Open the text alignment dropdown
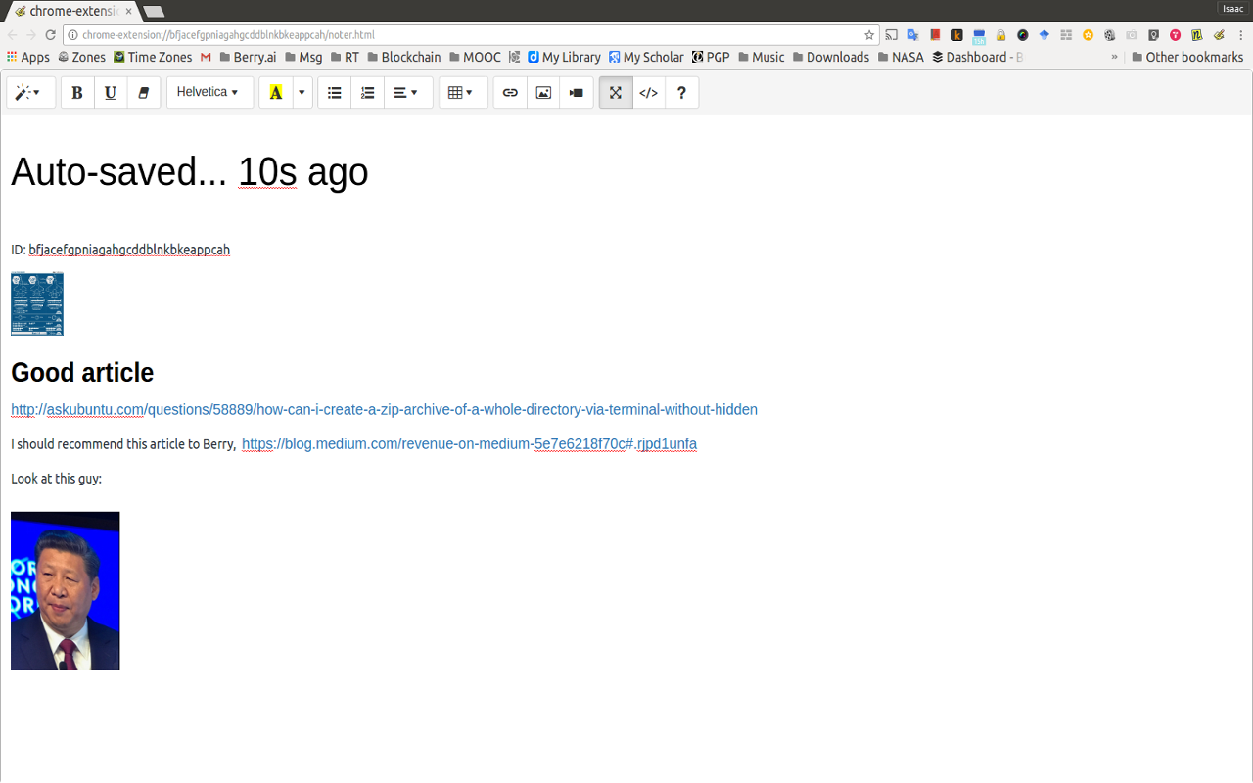Image resolution: width=1253 pixels, height=783 pixels. (407, 92)
